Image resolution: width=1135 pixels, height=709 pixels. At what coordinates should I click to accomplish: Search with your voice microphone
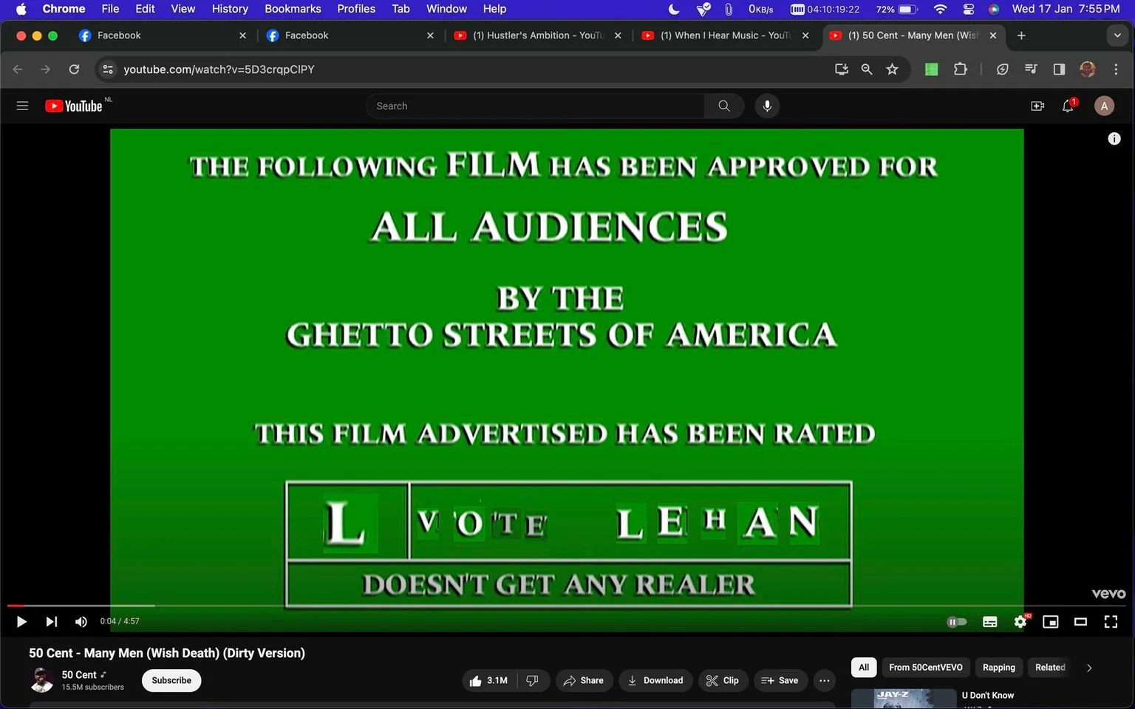point(767,106)
